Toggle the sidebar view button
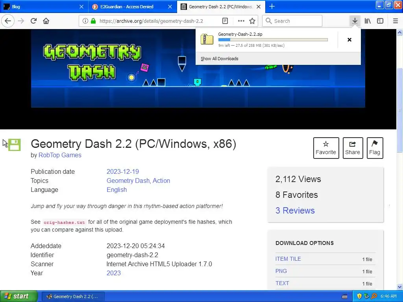Viewport: 403px width, 302px height. click(x=380, y=21)
